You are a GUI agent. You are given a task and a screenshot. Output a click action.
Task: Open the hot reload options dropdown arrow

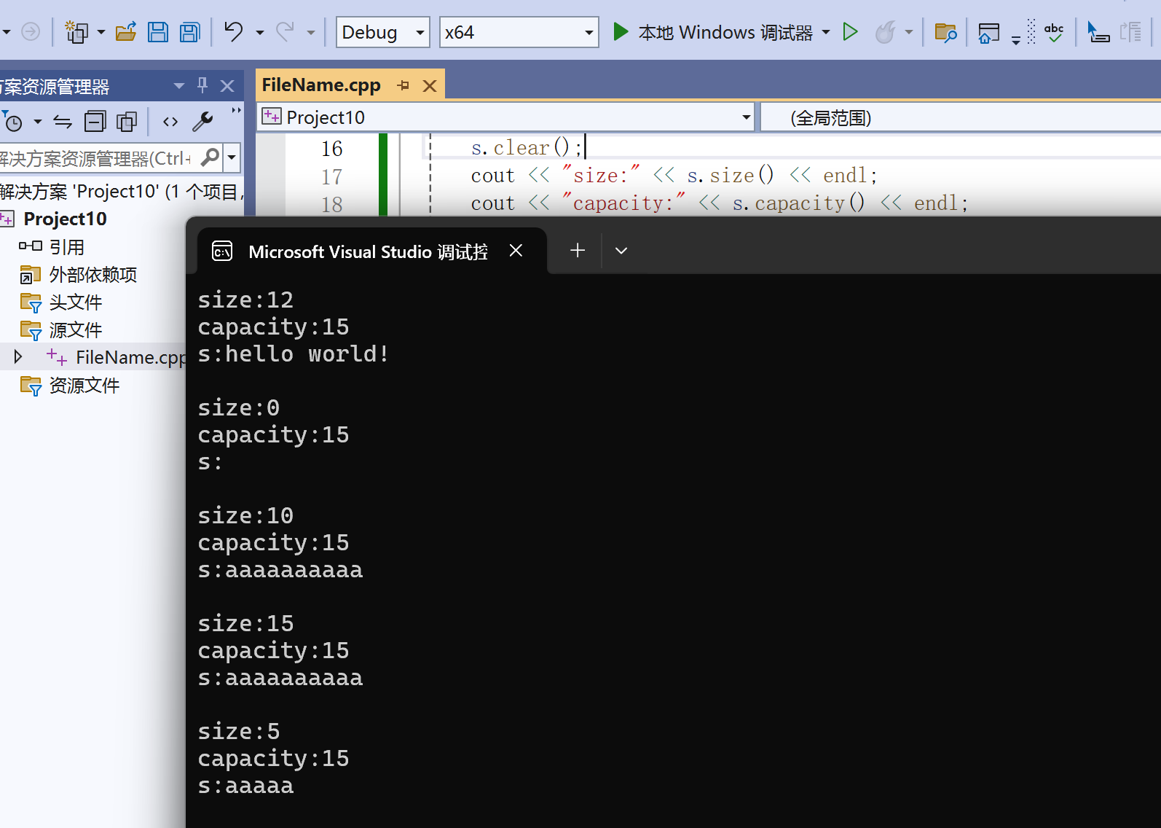[x=909, y=32]
